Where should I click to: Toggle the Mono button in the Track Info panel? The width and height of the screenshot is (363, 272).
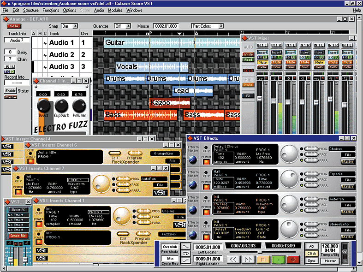pyautogui.click(x=11, y=97)
